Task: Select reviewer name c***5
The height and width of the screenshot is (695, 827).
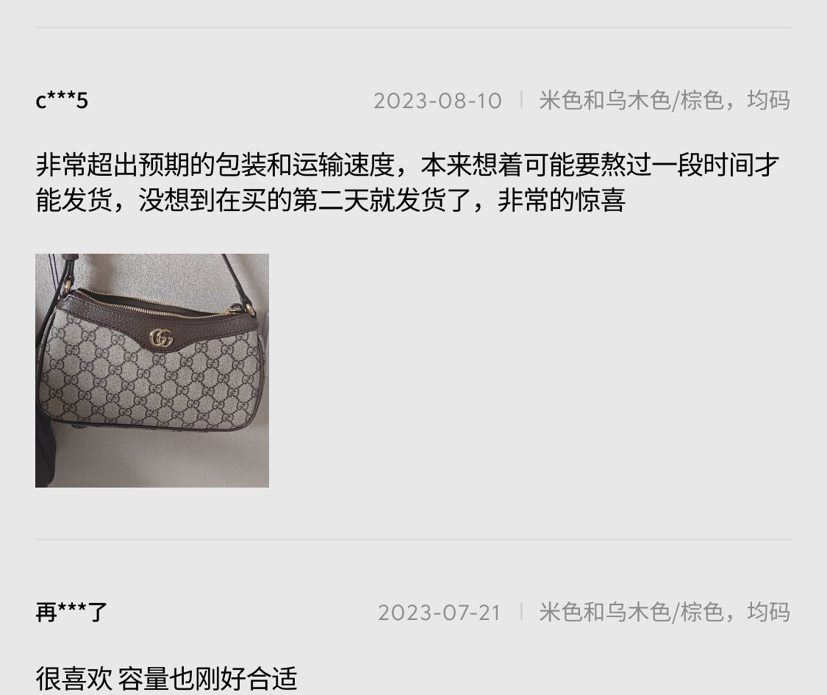Action: [62, 100]
